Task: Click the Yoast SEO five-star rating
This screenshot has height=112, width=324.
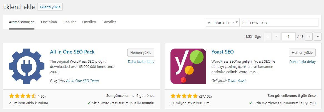Action: (184, 96)
